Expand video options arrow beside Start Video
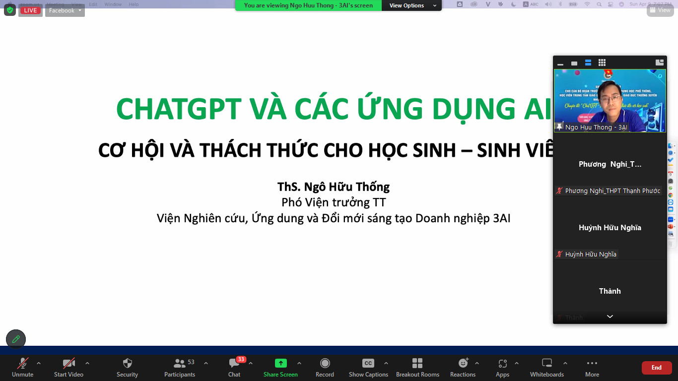Screen dimensions: 678x381 [87, 363]
